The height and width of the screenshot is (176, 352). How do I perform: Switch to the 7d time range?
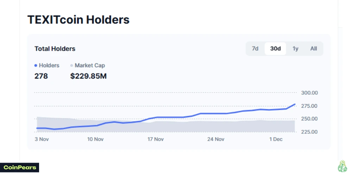pos(255,49)
